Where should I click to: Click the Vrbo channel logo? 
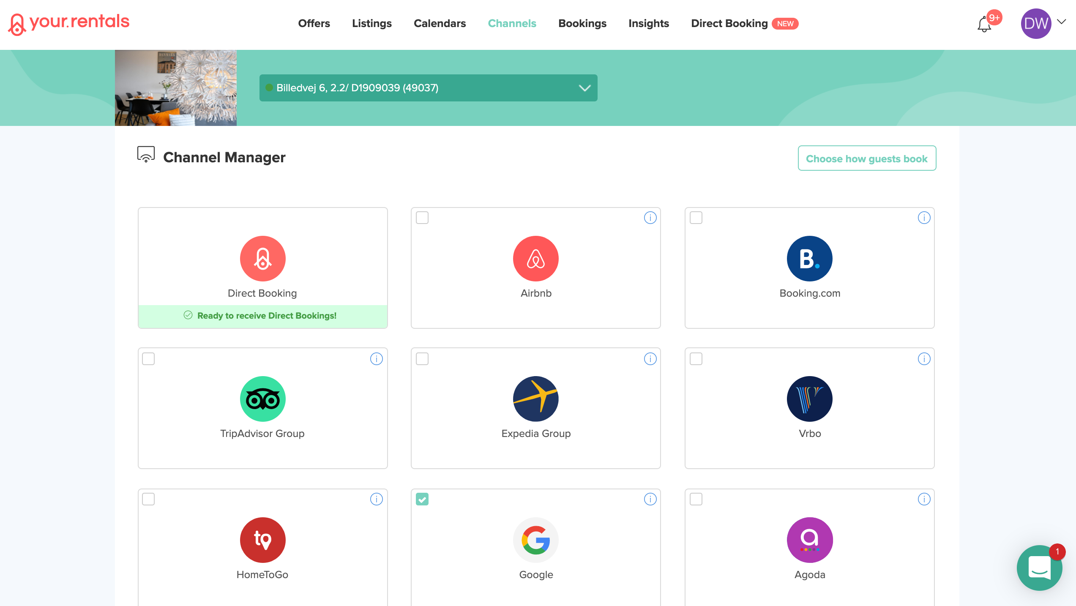pyautogui.click(x=809, y=399)
